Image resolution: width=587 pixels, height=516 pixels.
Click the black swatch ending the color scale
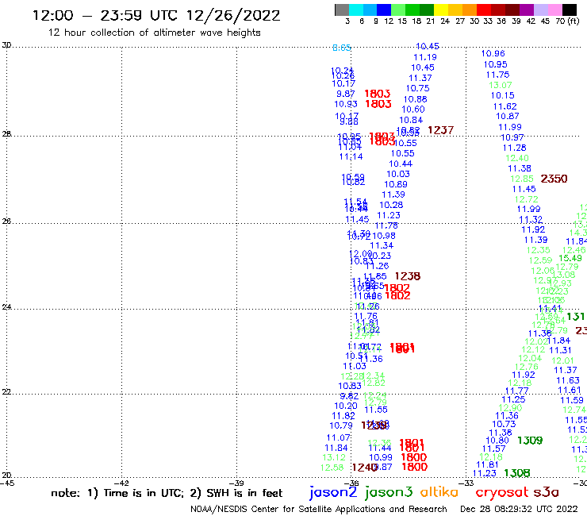tap(569, 10)
